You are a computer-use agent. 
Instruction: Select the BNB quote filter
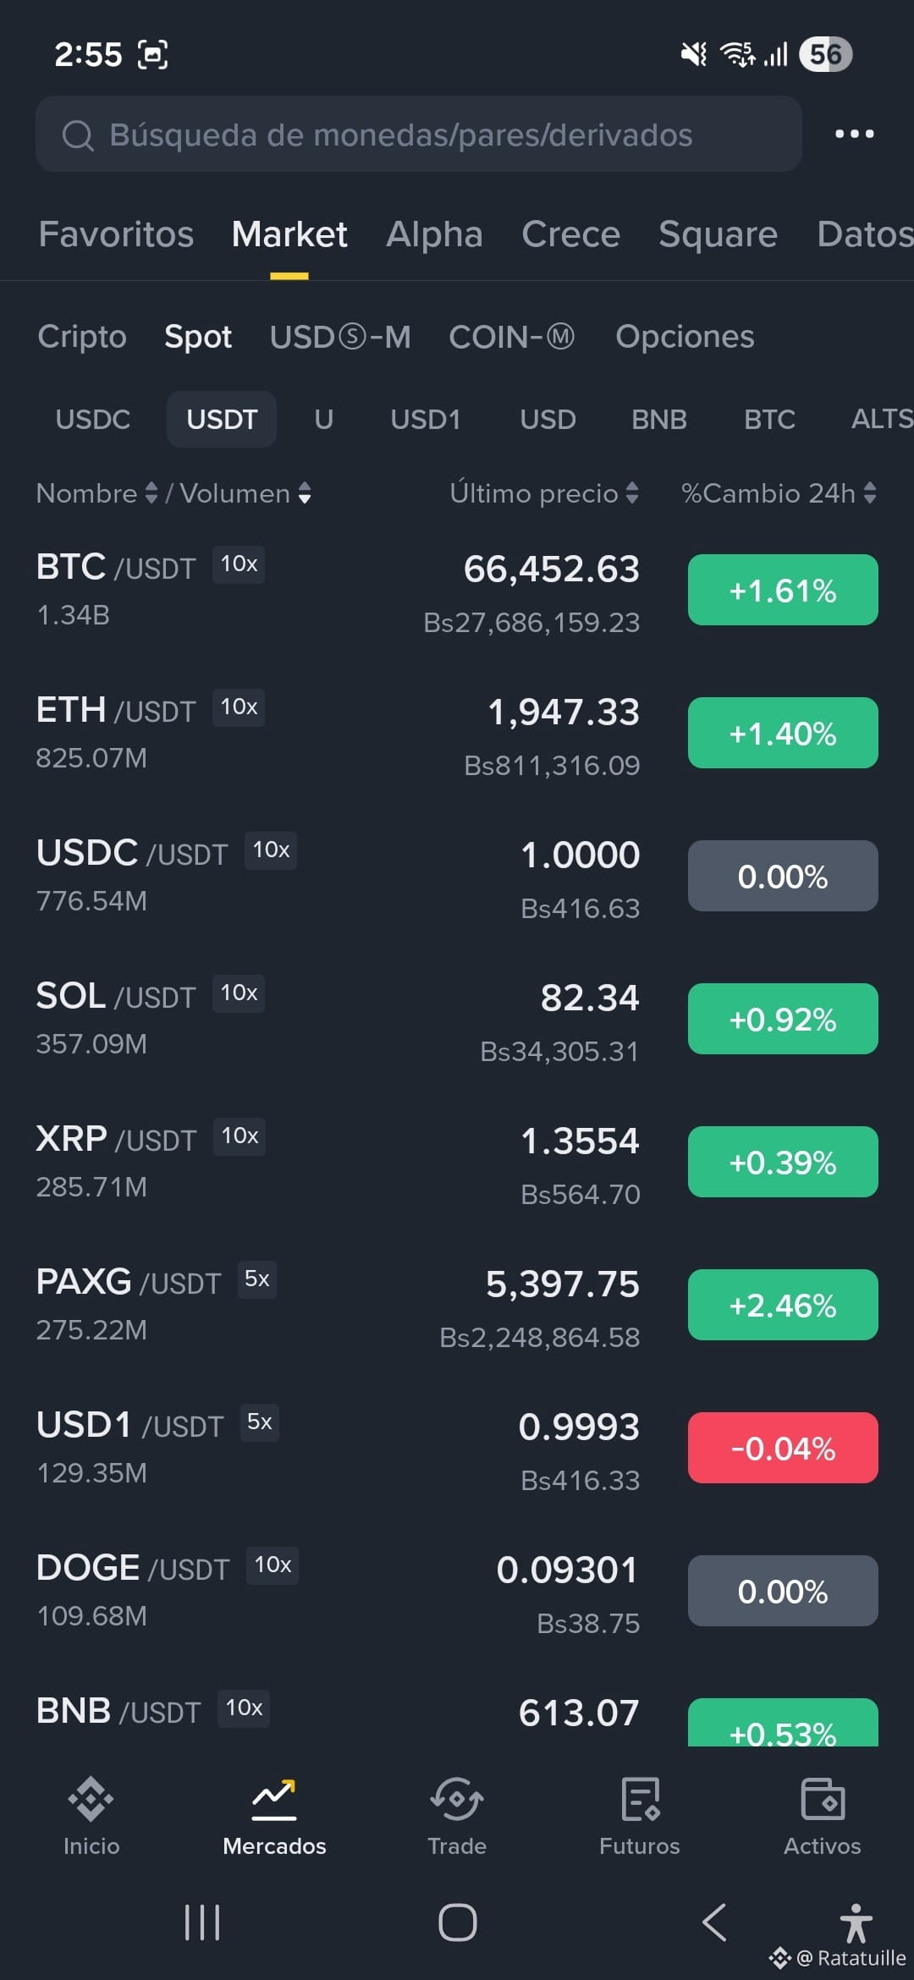point(659,420)
